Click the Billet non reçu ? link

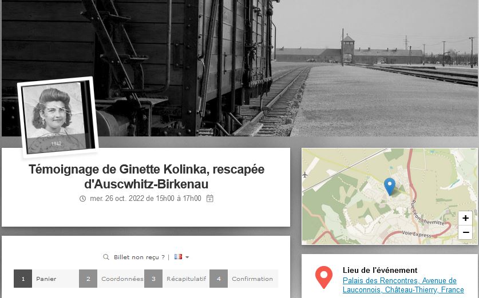click(x=139, y=257)
